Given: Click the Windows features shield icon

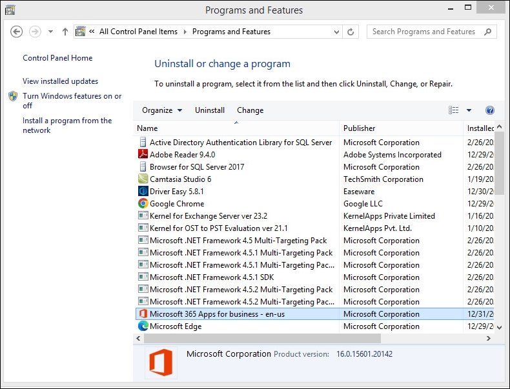Looking at the screenshot, I should (13, 96).
